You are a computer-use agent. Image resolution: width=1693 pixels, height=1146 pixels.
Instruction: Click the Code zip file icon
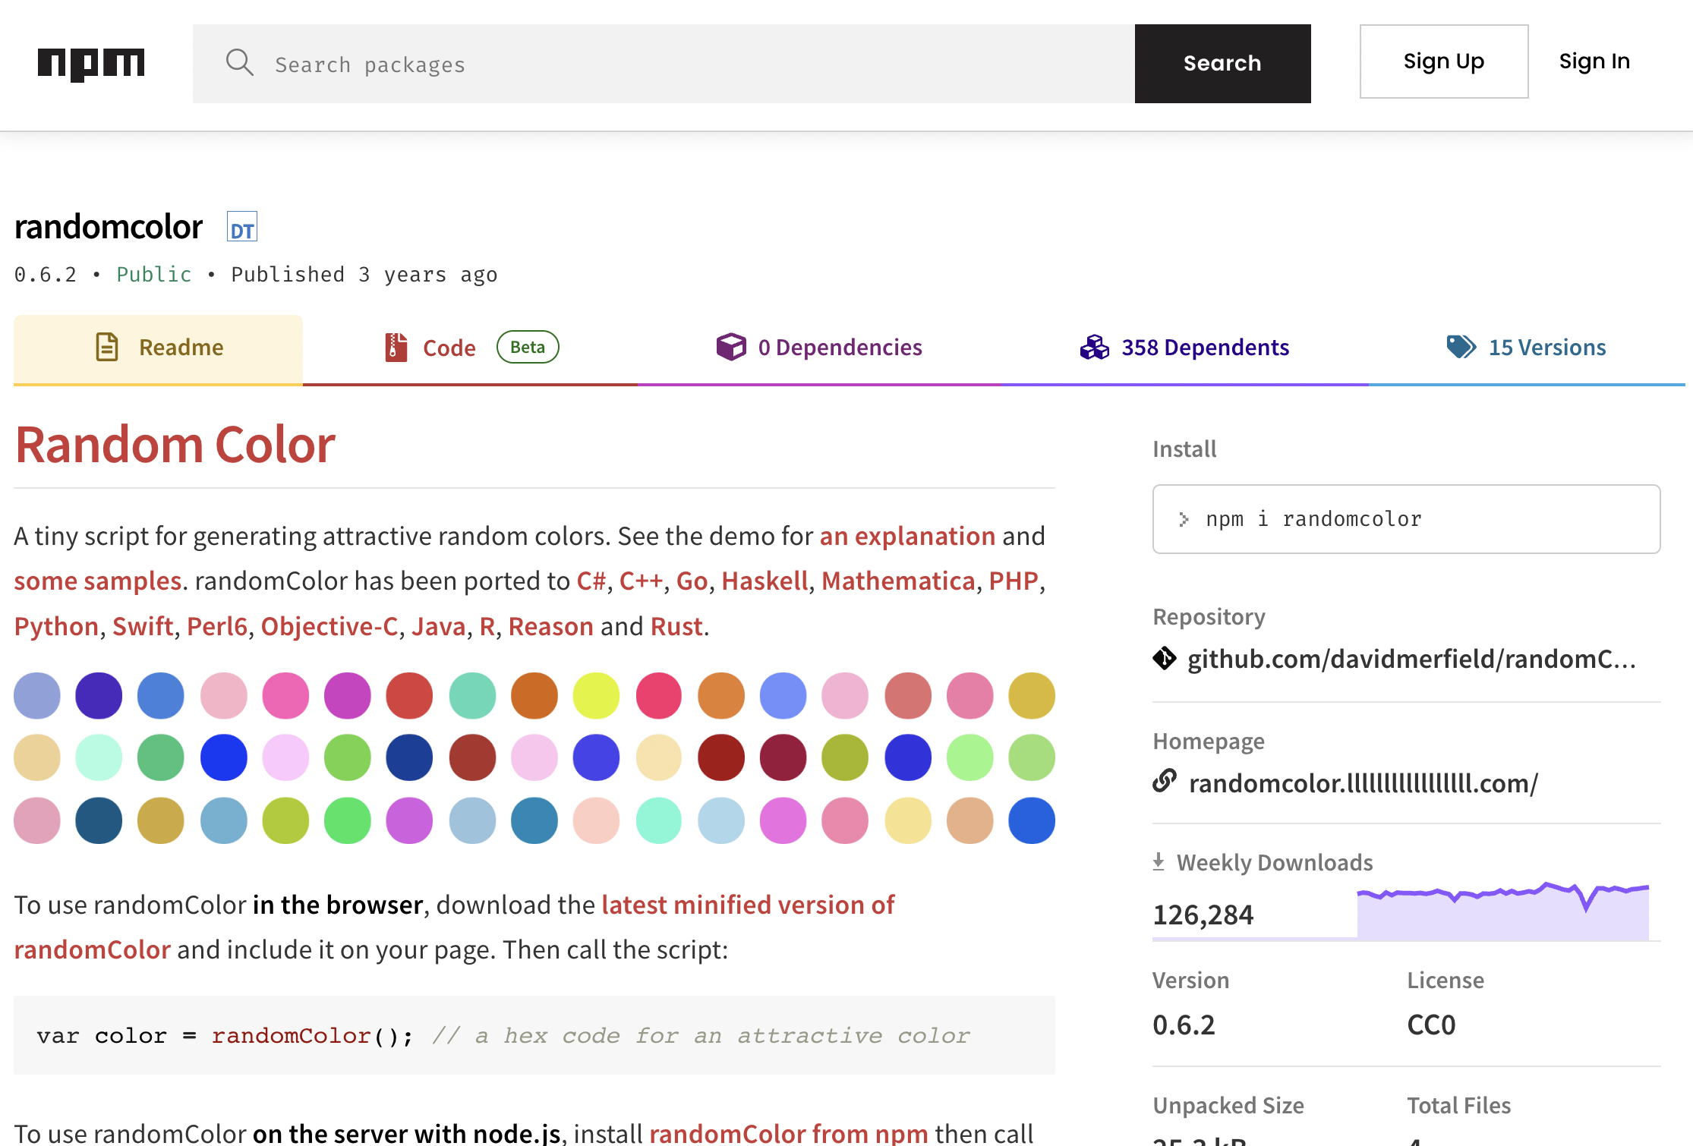click(x=396, y=348)
